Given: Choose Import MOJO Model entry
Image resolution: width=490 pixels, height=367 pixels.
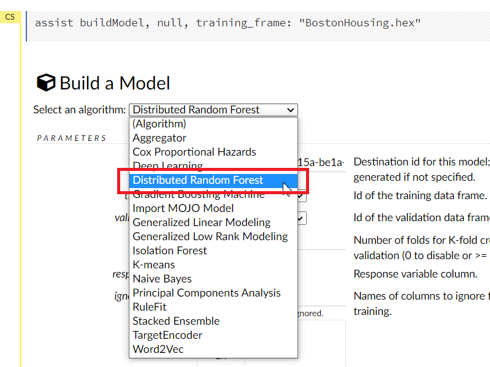Looking at the screenshot, I should [x=183, y=208].
